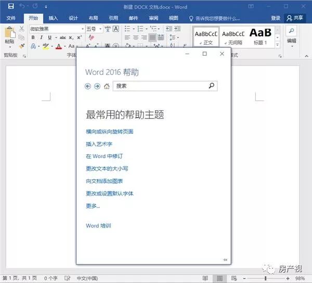Switch to the 引用 ribbon tab
Viewport: 312px width, 283px height.
[113, 18]
